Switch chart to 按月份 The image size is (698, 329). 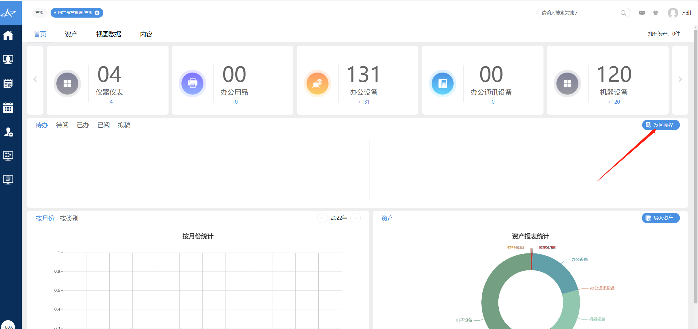[45, 218]
